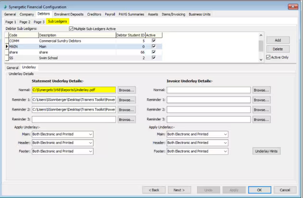Open Statement Main apply underlay dropdown
This screenshot has height=198, width=303.
tap(90, 134)
